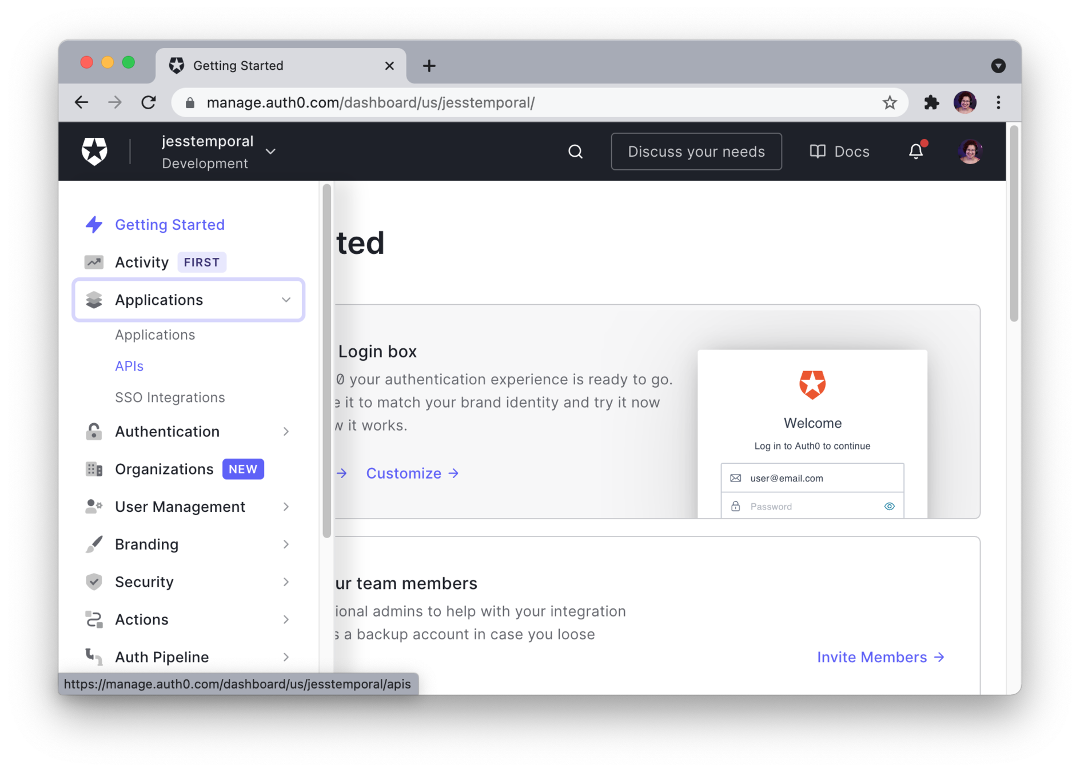1080x772 pixels.
Task: Click the Password input field
Action: click(x=812, y=506)
